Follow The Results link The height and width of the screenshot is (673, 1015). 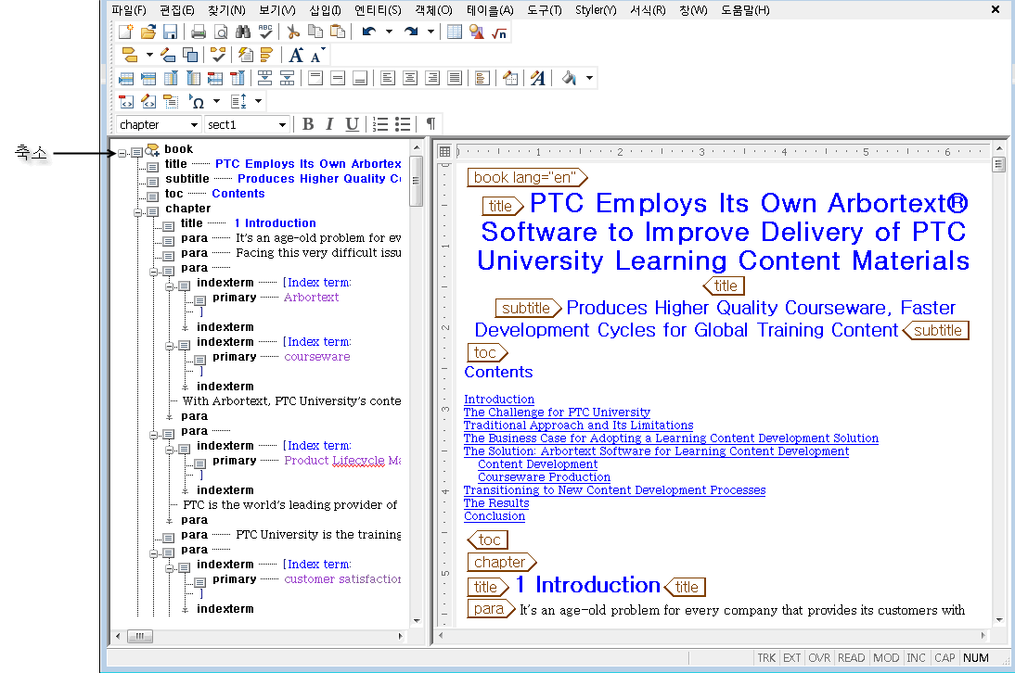(496, 503)
